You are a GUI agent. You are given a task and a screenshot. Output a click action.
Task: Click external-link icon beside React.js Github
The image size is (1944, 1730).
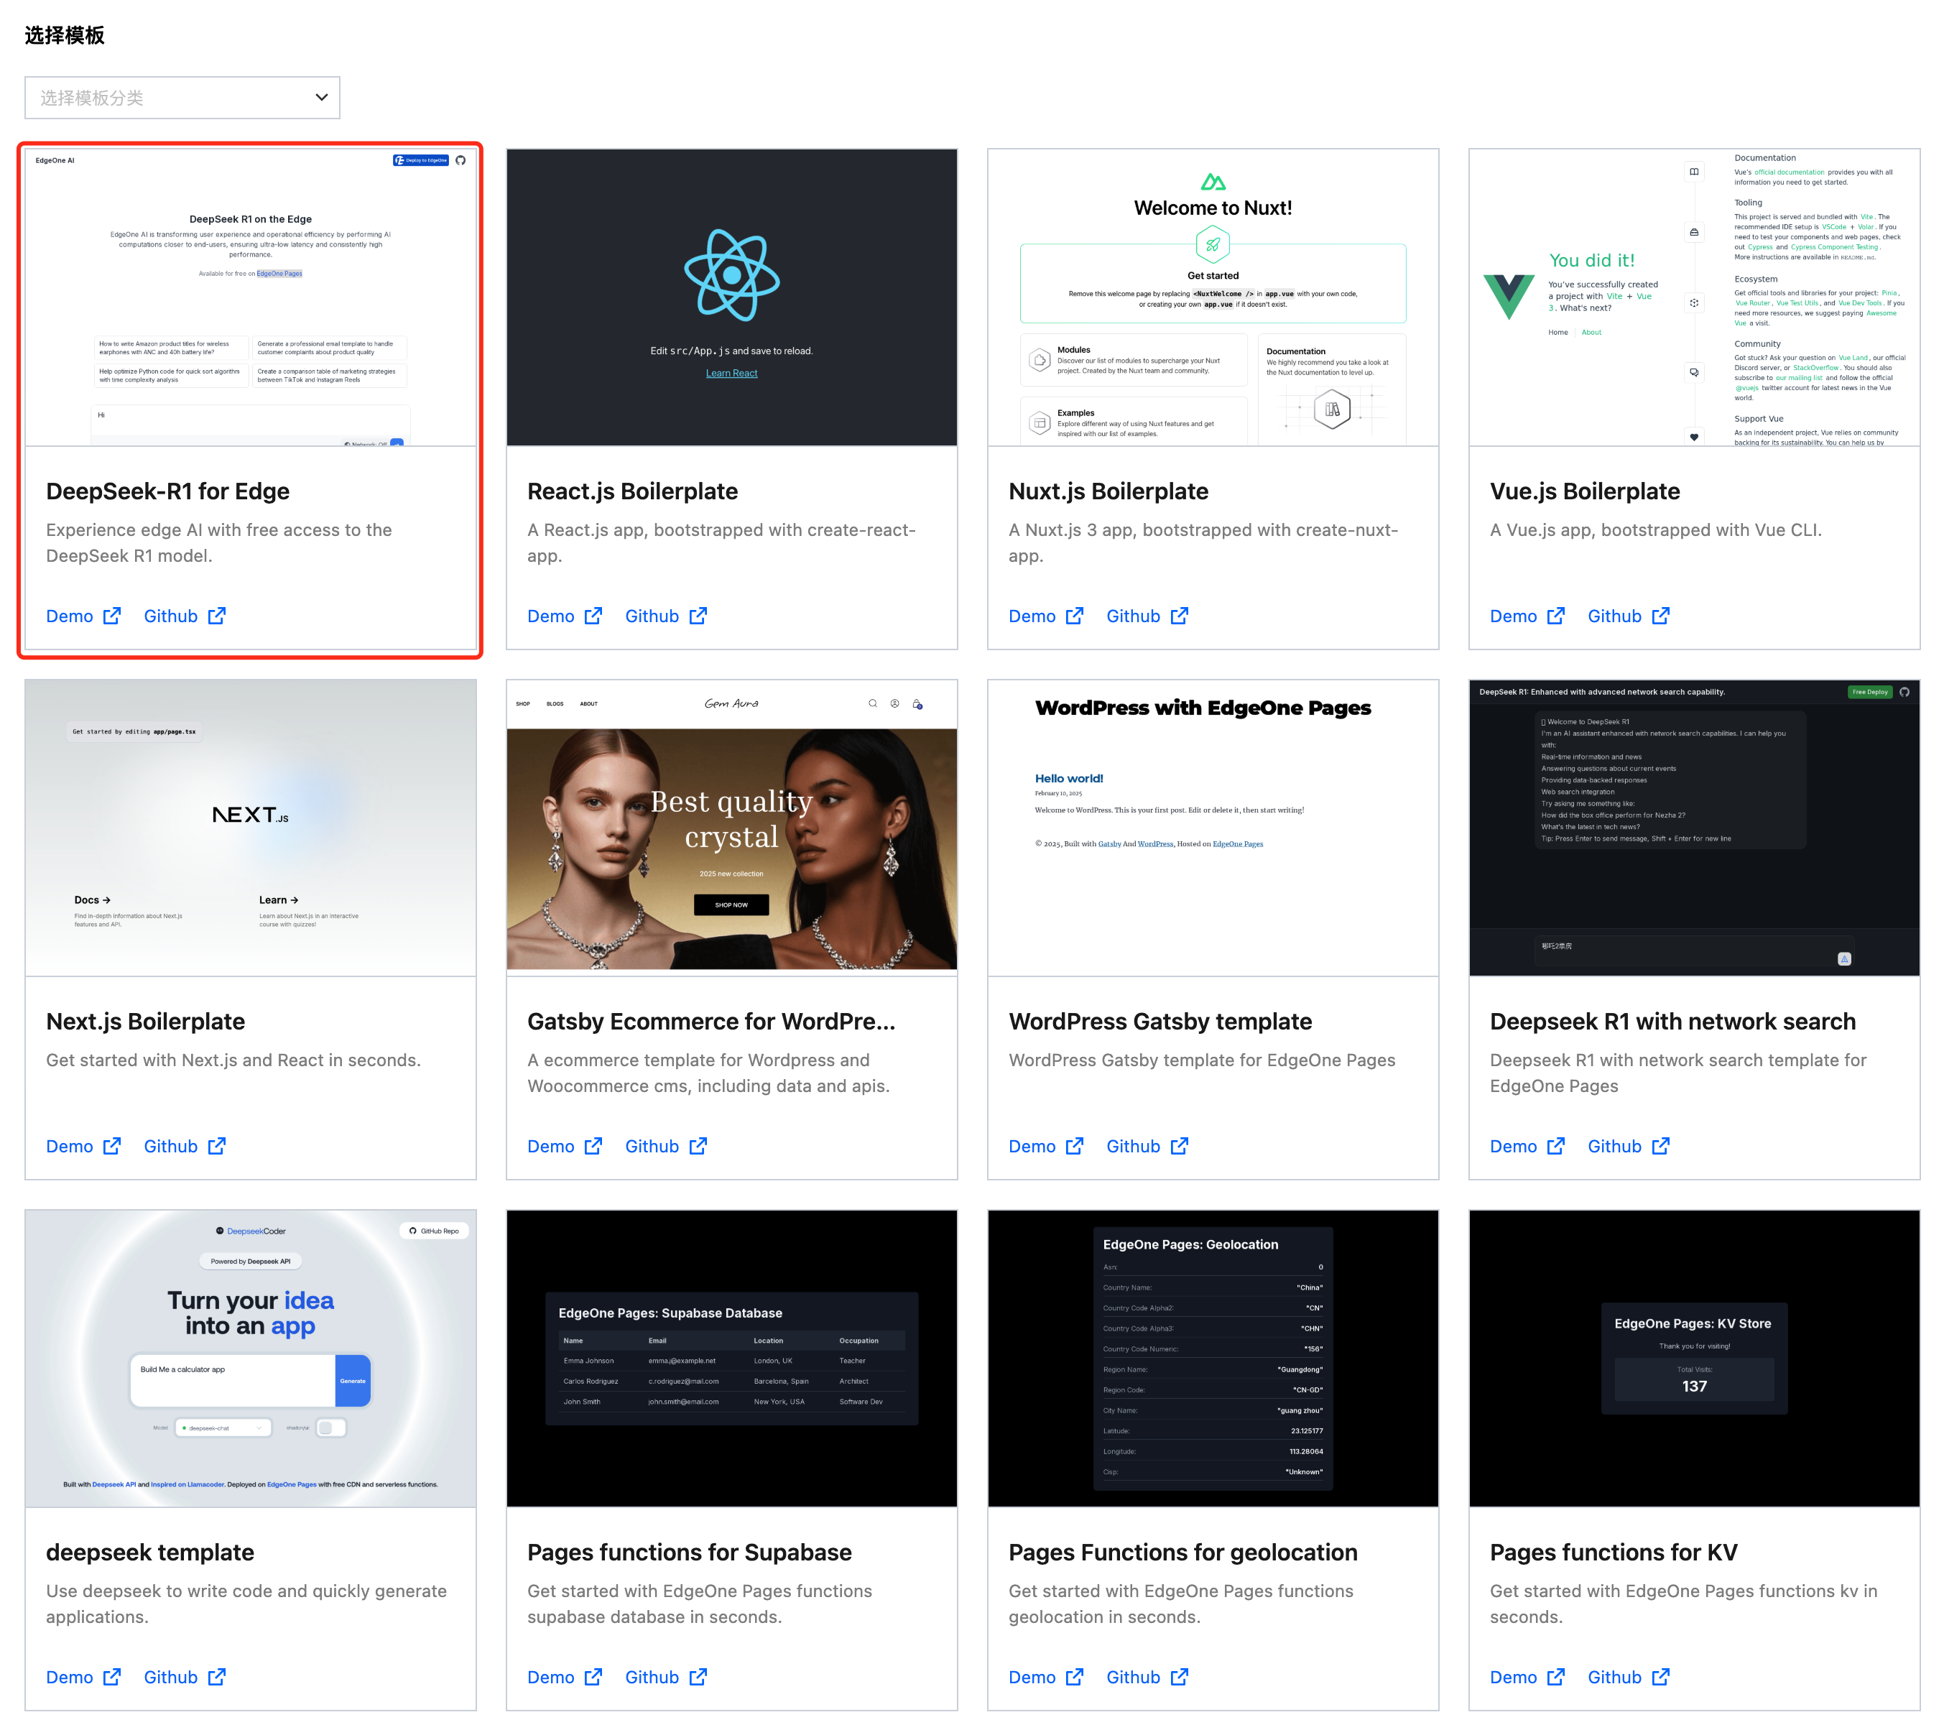pyautogui.click(x=698, y=616)
